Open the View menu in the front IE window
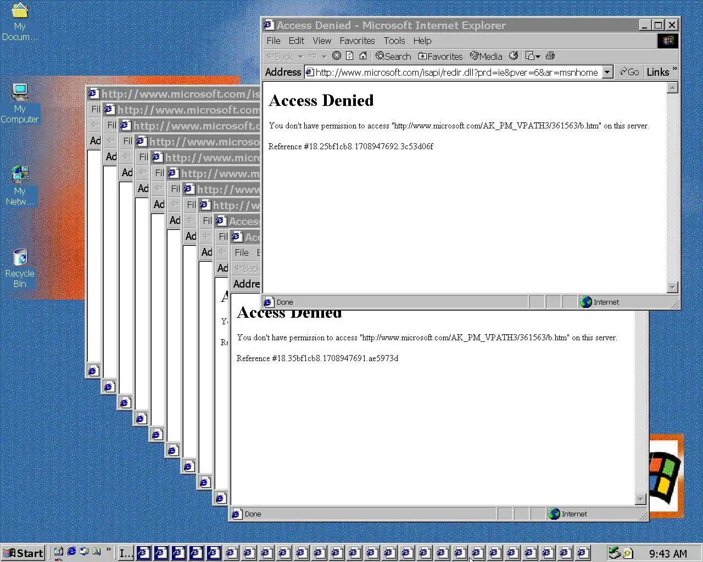Screen dimensions: 703x562 tap(322, 41)
